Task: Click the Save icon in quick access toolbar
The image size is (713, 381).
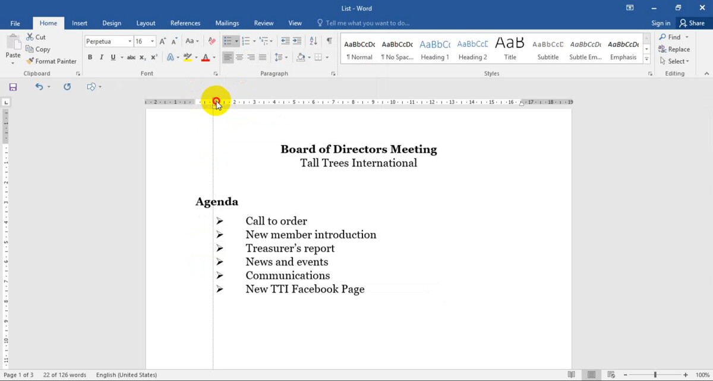Action: (13, 87)
